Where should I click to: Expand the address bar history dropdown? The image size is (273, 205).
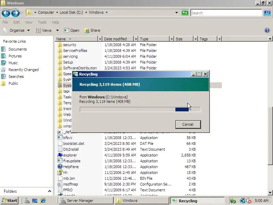click(x=176, y=13)
